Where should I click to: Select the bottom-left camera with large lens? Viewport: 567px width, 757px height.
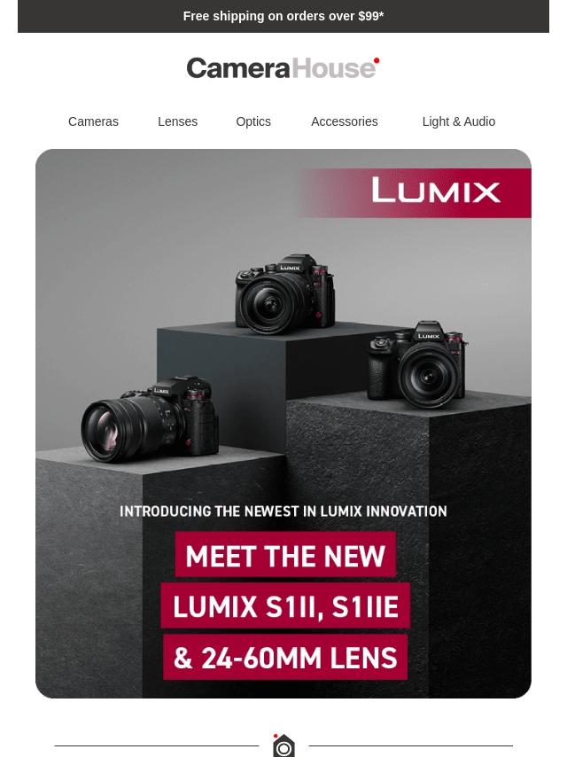(150, 419)
